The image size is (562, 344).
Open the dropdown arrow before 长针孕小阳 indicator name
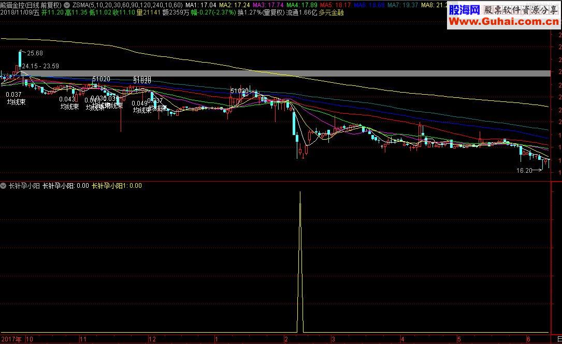[x=3, y=185]
